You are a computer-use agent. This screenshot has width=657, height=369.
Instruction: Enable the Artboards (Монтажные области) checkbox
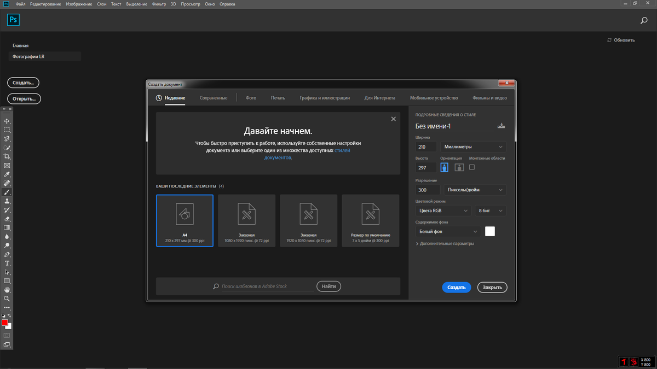472,167
